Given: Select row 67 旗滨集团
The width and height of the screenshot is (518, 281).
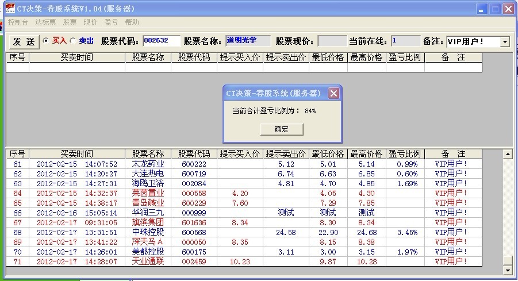Looking at the screenshot, I should point(244,222).
